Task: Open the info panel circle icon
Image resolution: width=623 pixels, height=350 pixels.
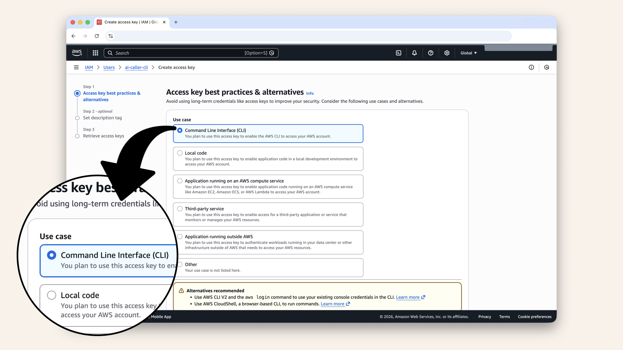Action: 531,67
